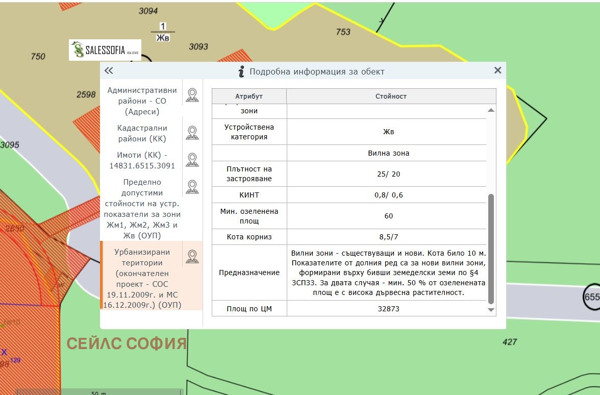Click pin icon next to Пределно допустими стойности
The image size is (600, 395).
pos(192,187)
